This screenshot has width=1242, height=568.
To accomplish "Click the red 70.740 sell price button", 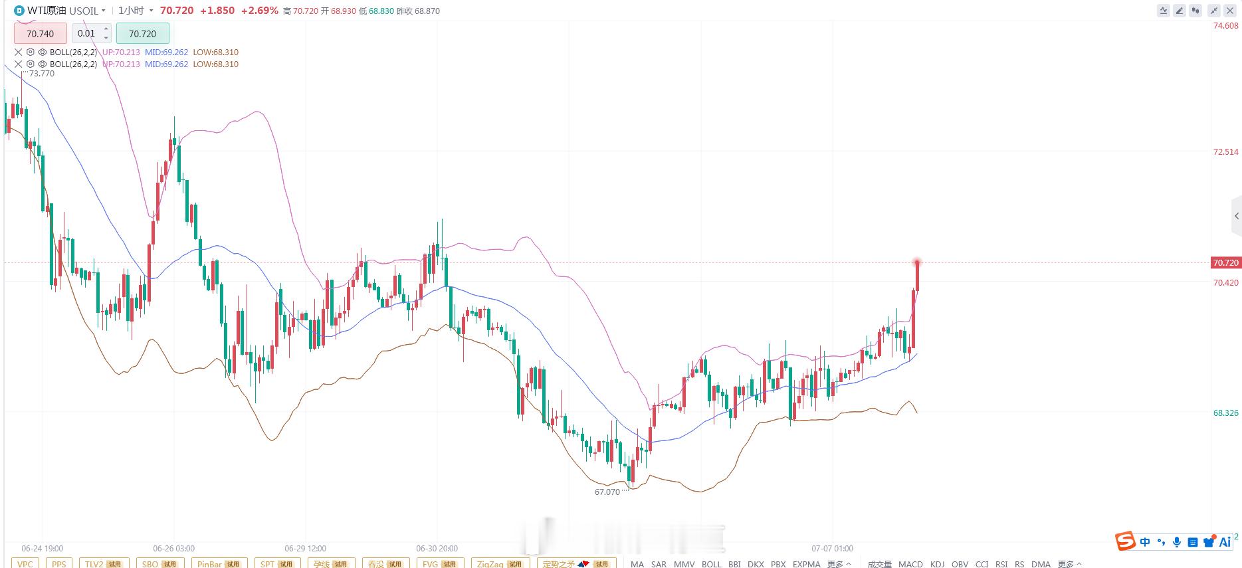I will point(41,33).
